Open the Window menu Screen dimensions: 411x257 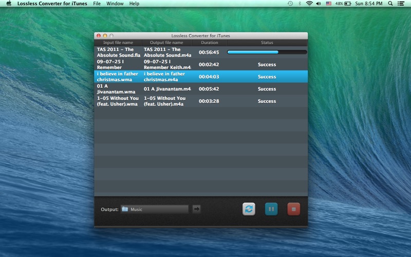pyautogui.click(x=115, y=4)
